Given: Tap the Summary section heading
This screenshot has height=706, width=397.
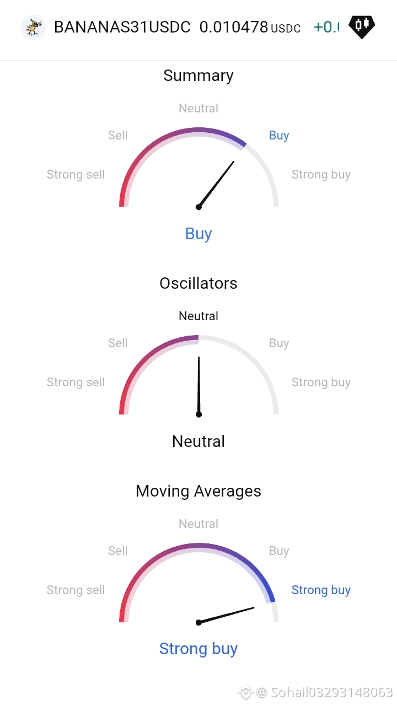Looking at the screenshot, I should click(198, 76).
